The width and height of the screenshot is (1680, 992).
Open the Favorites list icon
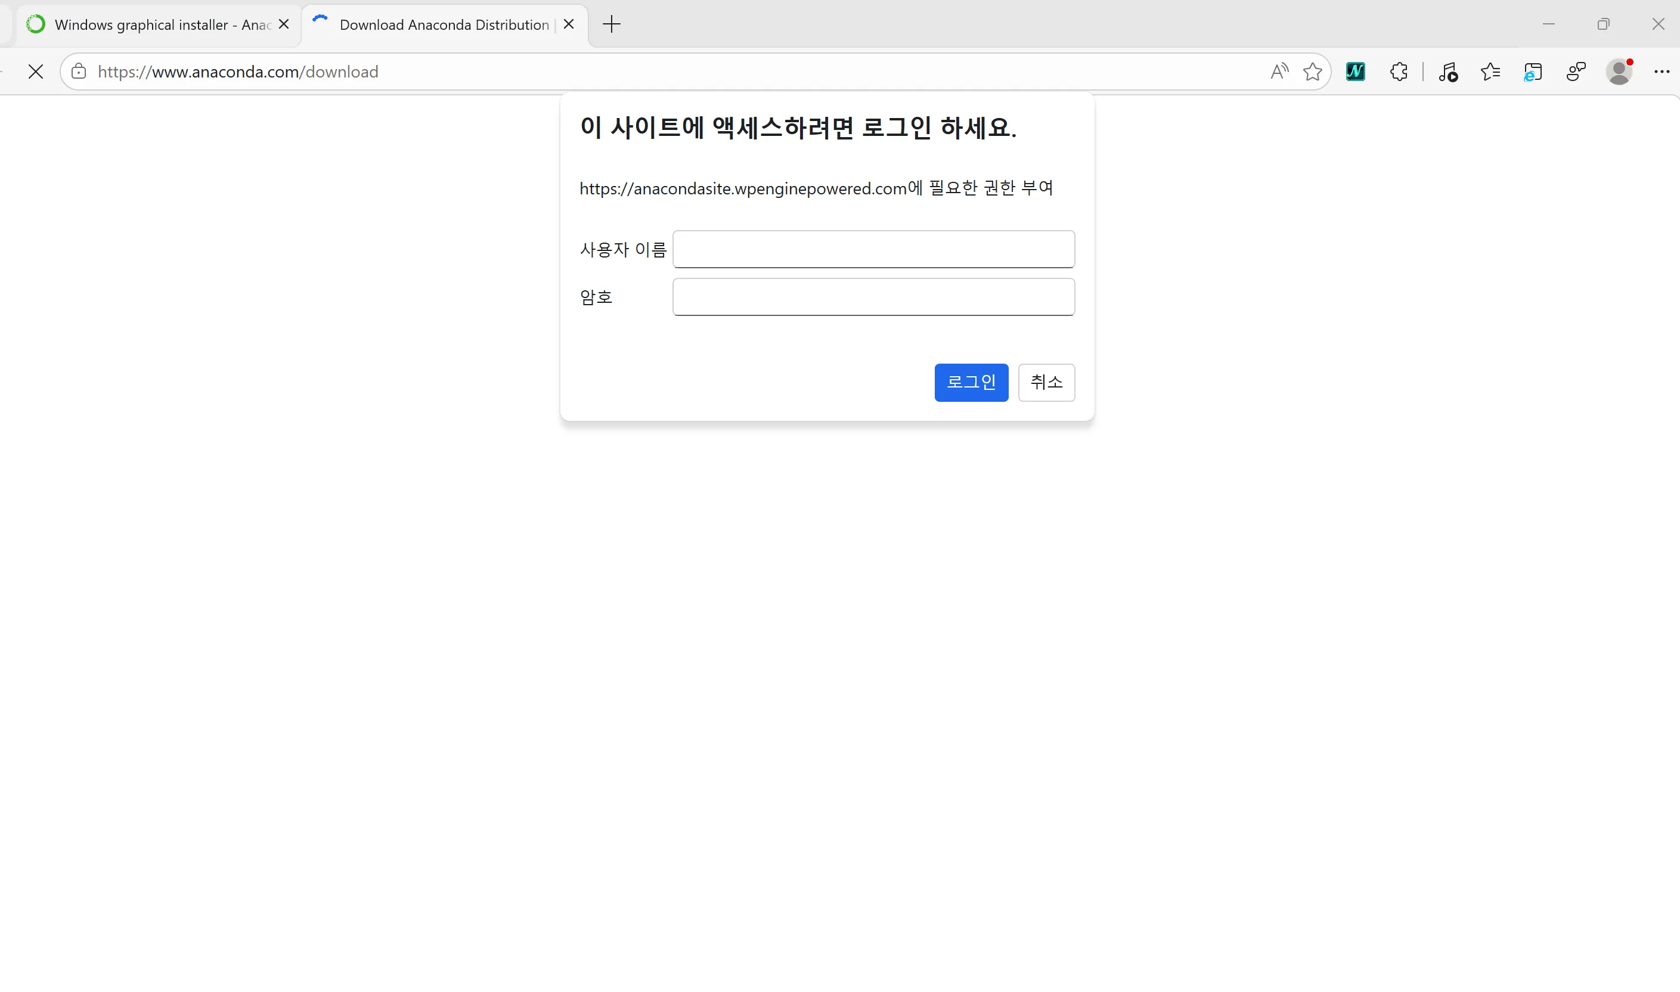1490,72
